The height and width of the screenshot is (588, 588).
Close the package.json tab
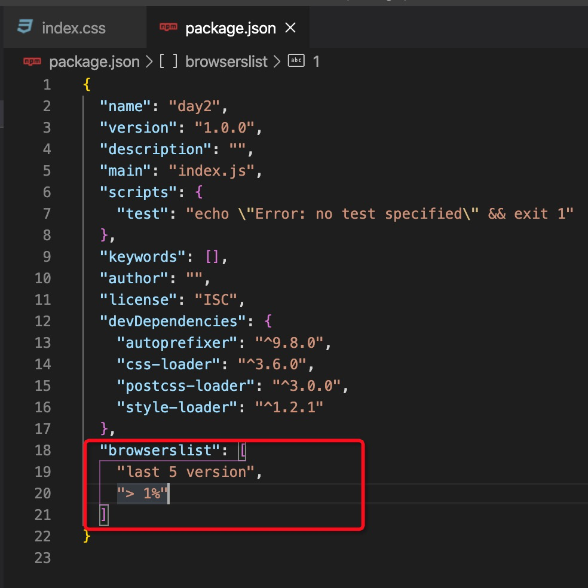tap(290, 27)
